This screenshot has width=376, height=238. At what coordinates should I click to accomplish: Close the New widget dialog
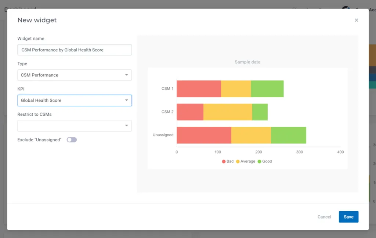(x=356, y=20)
